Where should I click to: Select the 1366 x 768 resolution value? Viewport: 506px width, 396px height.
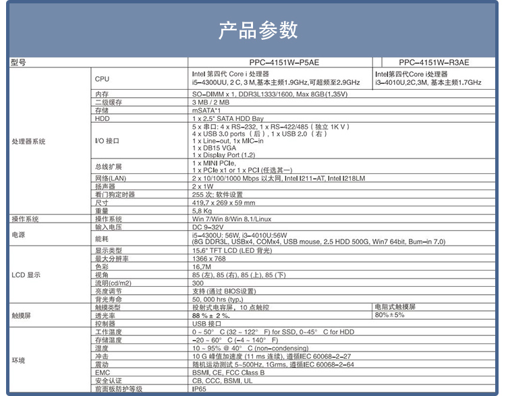208,258
